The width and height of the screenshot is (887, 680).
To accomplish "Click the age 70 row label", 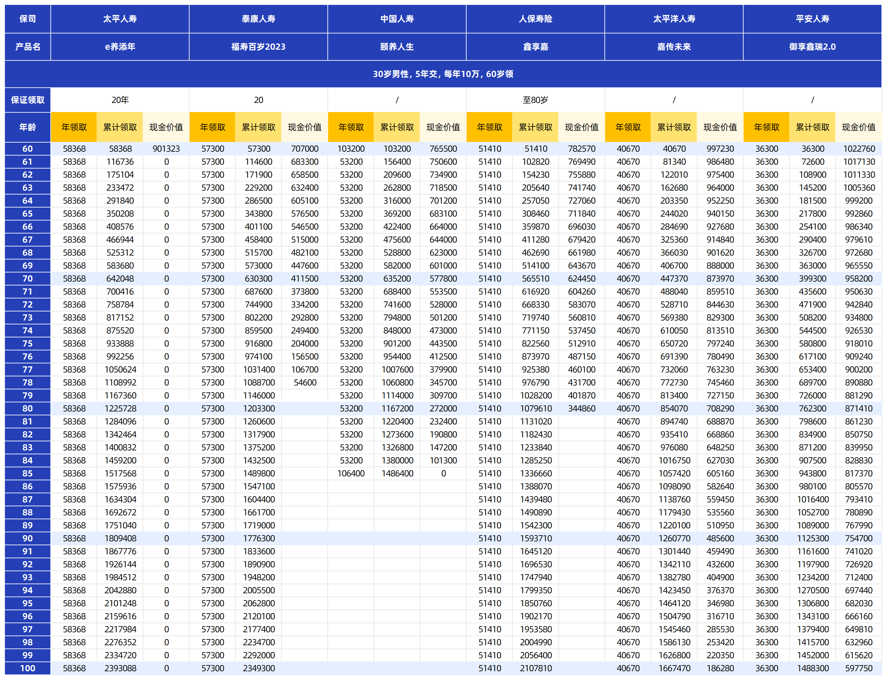I will point(28,279).
